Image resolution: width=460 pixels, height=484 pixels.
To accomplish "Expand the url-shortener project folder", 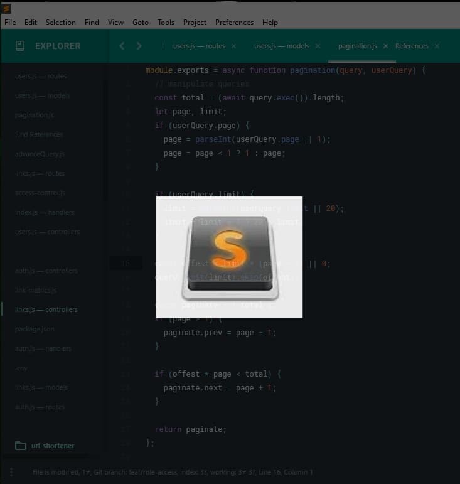I will [53, 446].
